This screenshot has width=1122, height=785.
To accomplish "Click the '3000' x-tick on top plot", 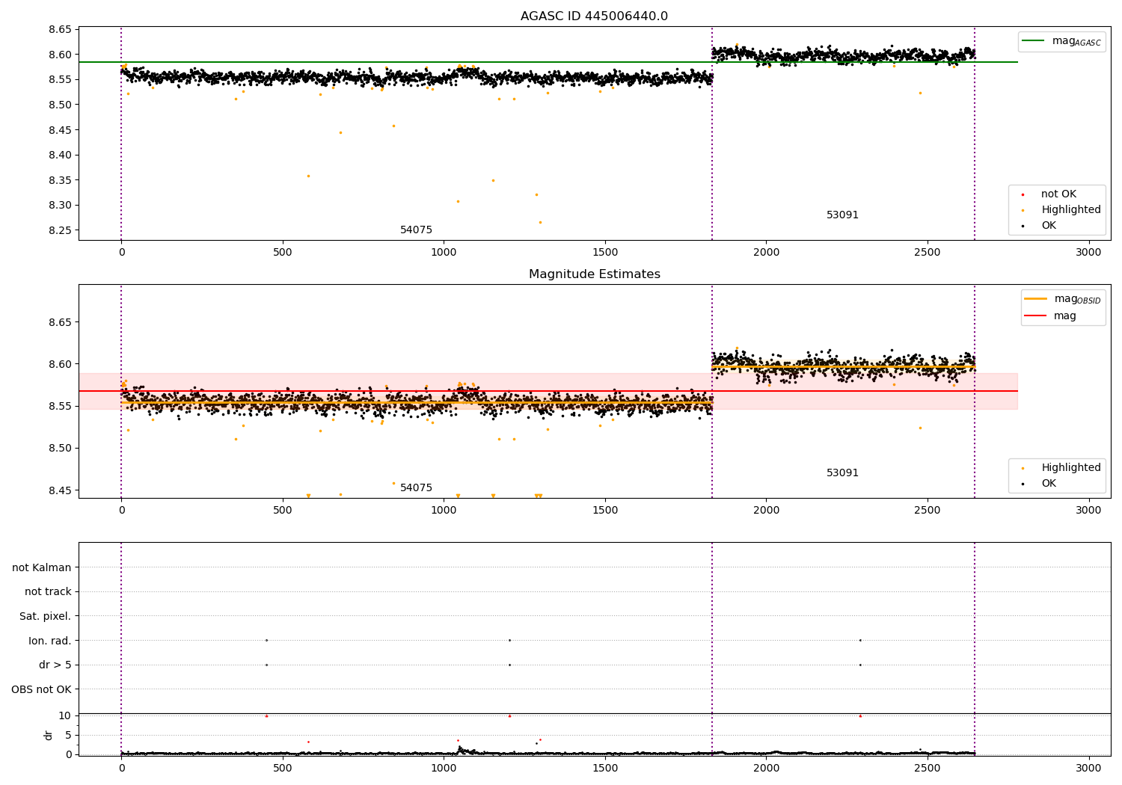I will (x=1088, y=253).
